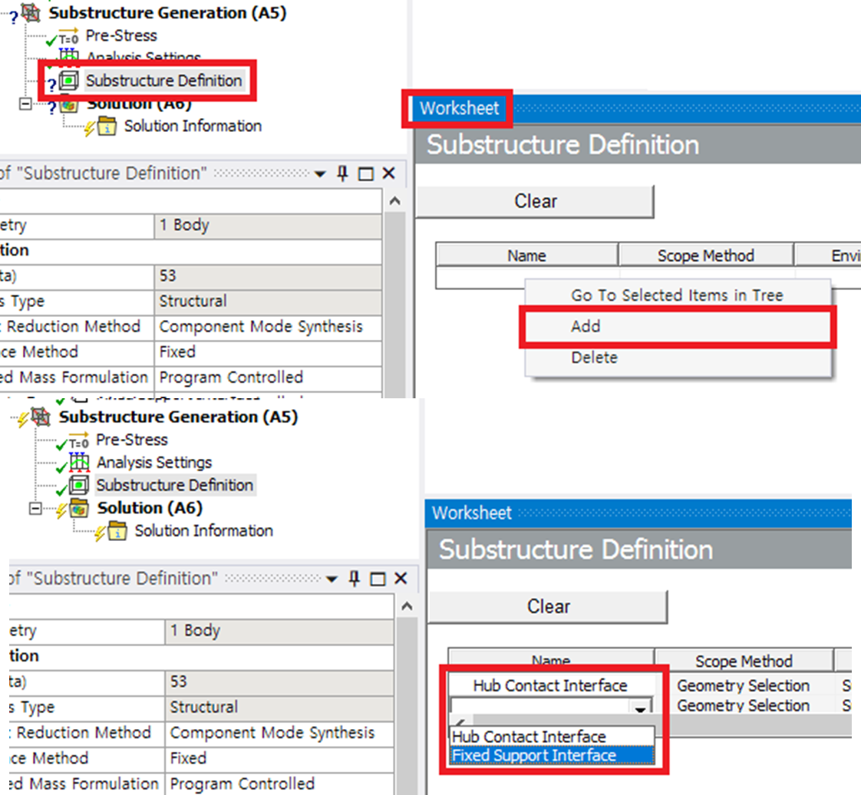The image size is (861, 795).
Task: Open Solution Information under question-marked Solution (A6)
Action: [107, 127]
